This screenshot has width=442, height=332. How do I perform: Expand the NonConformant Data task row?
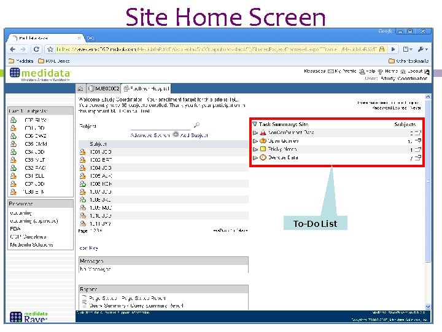[255, 132]
